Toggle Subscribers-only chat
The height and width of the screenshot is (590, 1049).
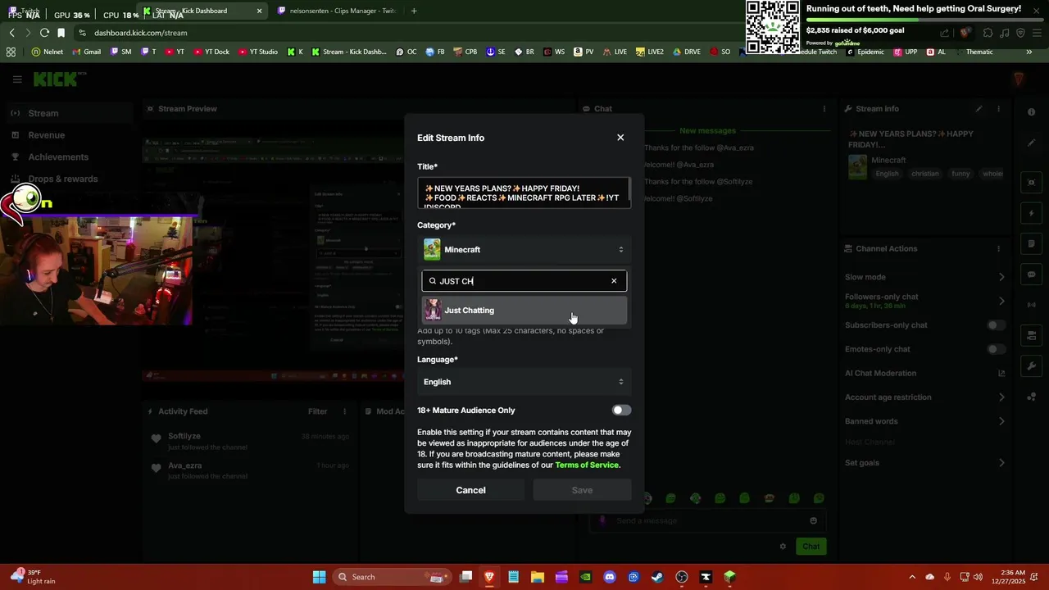[996, 325]
